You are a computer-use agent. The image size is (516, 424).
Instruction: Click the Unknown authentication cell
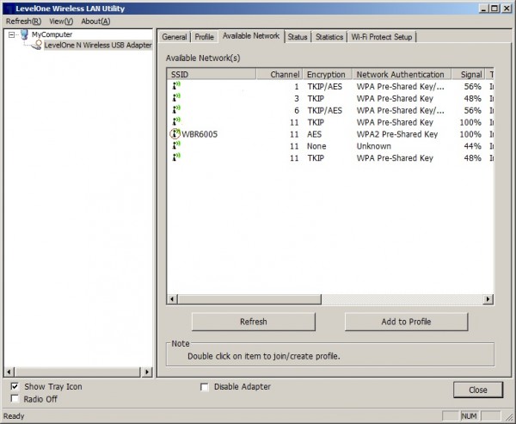click(x=374, y=146)
